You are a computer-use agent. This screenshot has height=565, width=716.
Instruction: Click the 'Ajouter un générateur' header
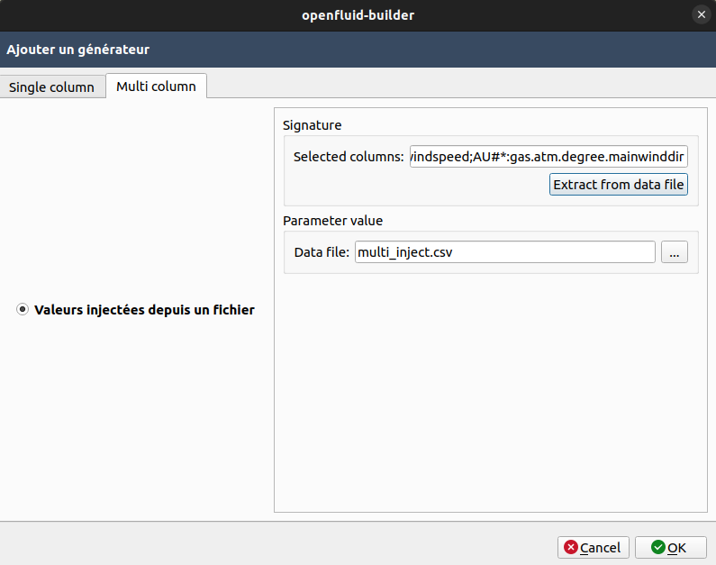point(78,50)
